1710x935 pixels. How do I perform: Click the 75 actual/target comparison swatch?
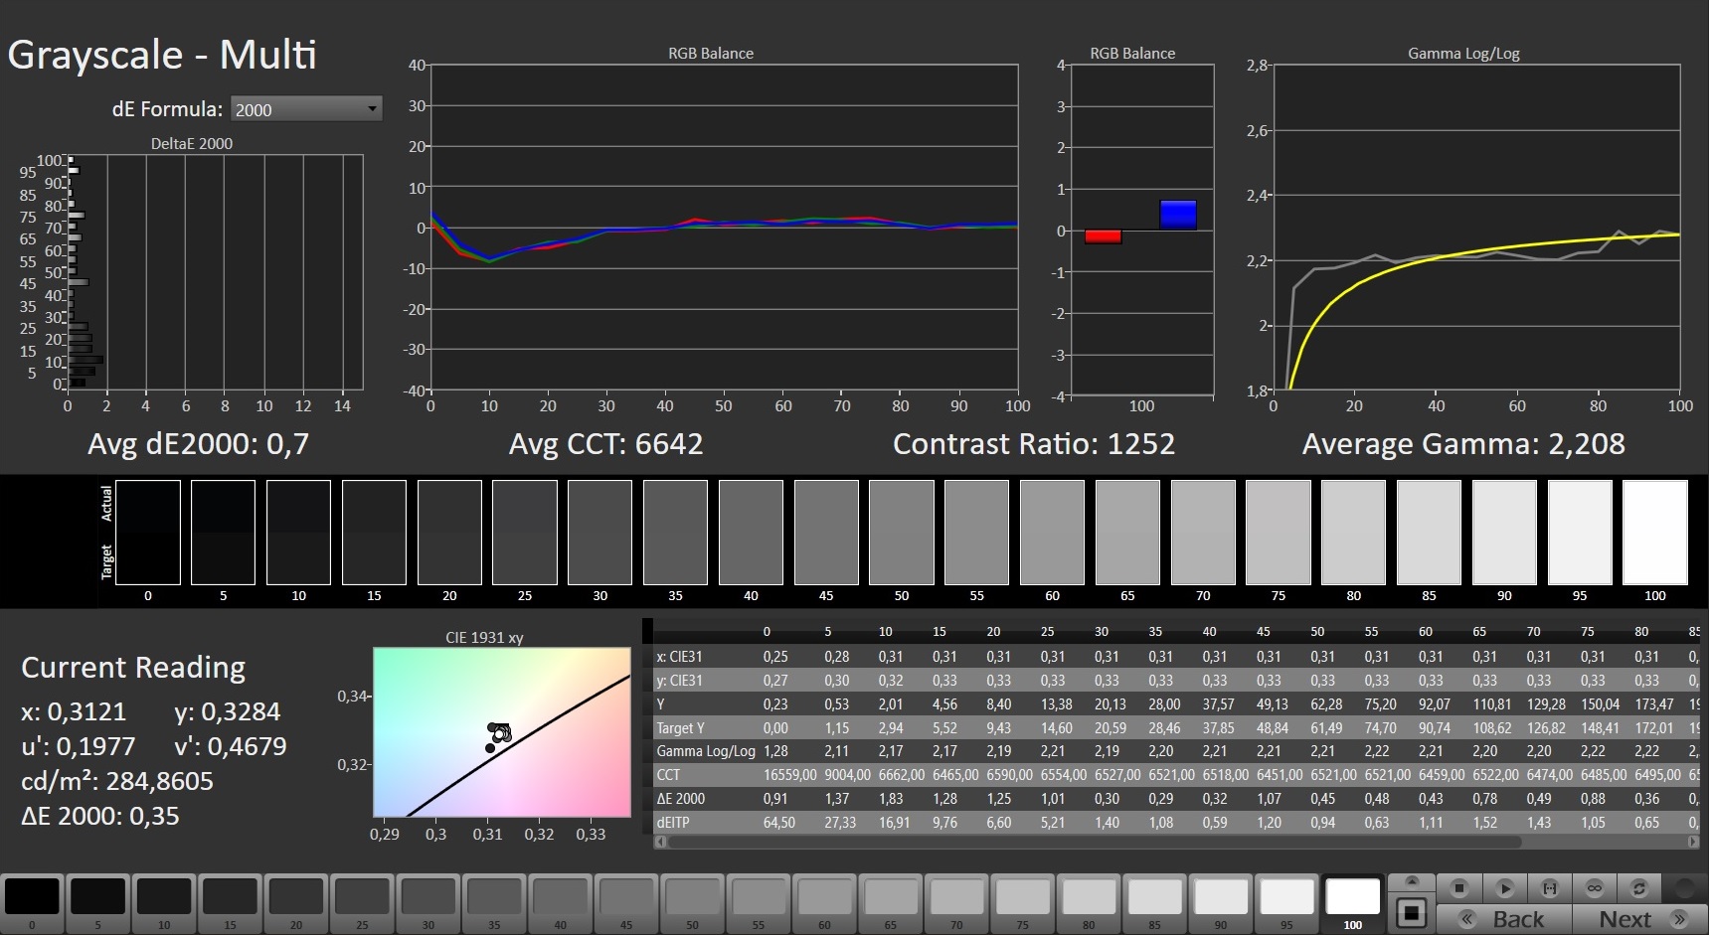[1279, 533]
